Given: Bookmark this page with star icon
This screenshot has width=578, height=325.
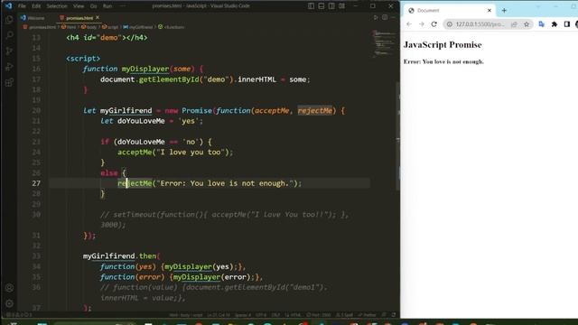Looking at the screenshot, I should click(x=527, y=24).
